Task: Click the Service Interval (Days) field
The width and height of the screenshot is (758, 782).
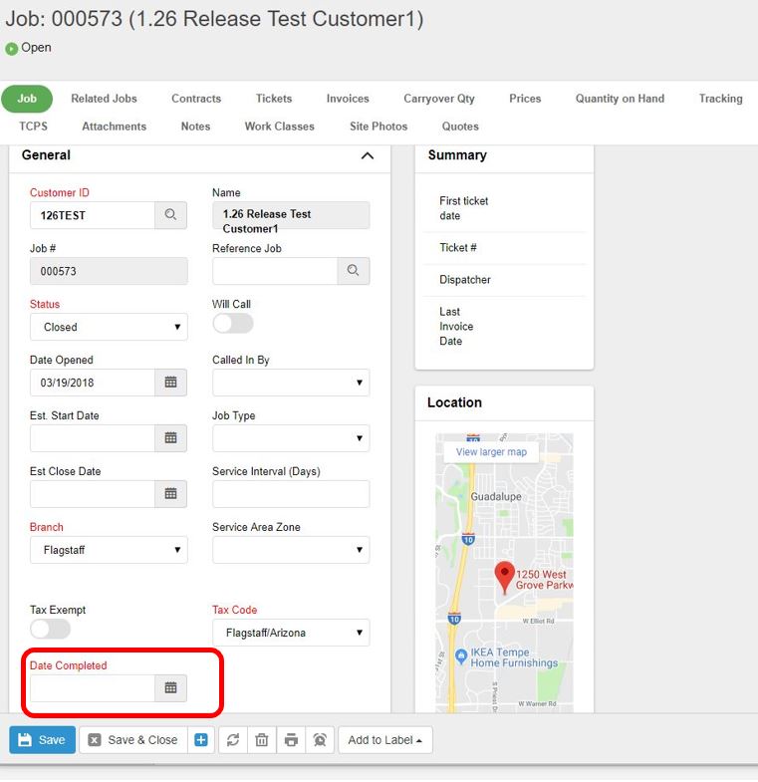Action: [x=291, y=494]
